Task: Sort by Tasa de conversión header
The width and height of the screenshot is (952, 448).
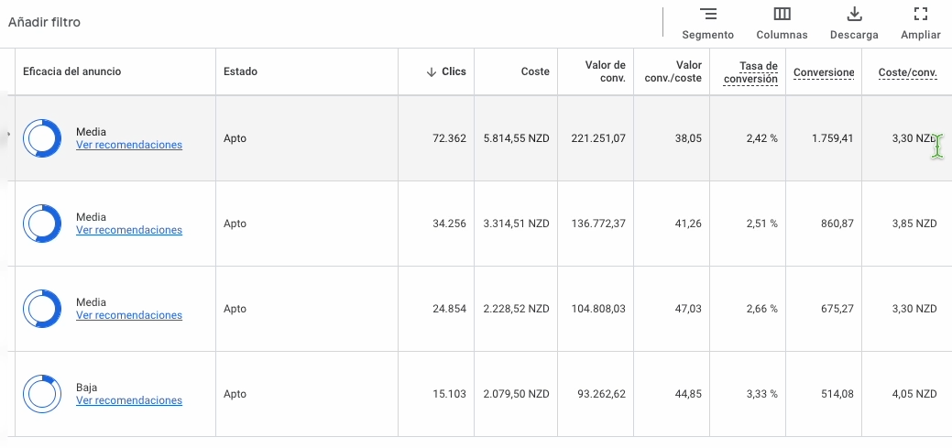Action: pyautogui.click(x=750, y=72)
